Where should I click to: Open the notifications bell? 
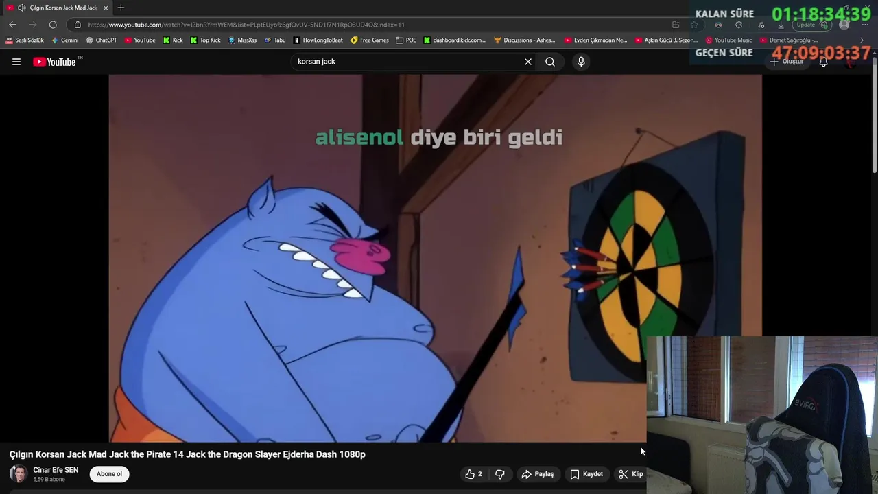tap(824, 62)
